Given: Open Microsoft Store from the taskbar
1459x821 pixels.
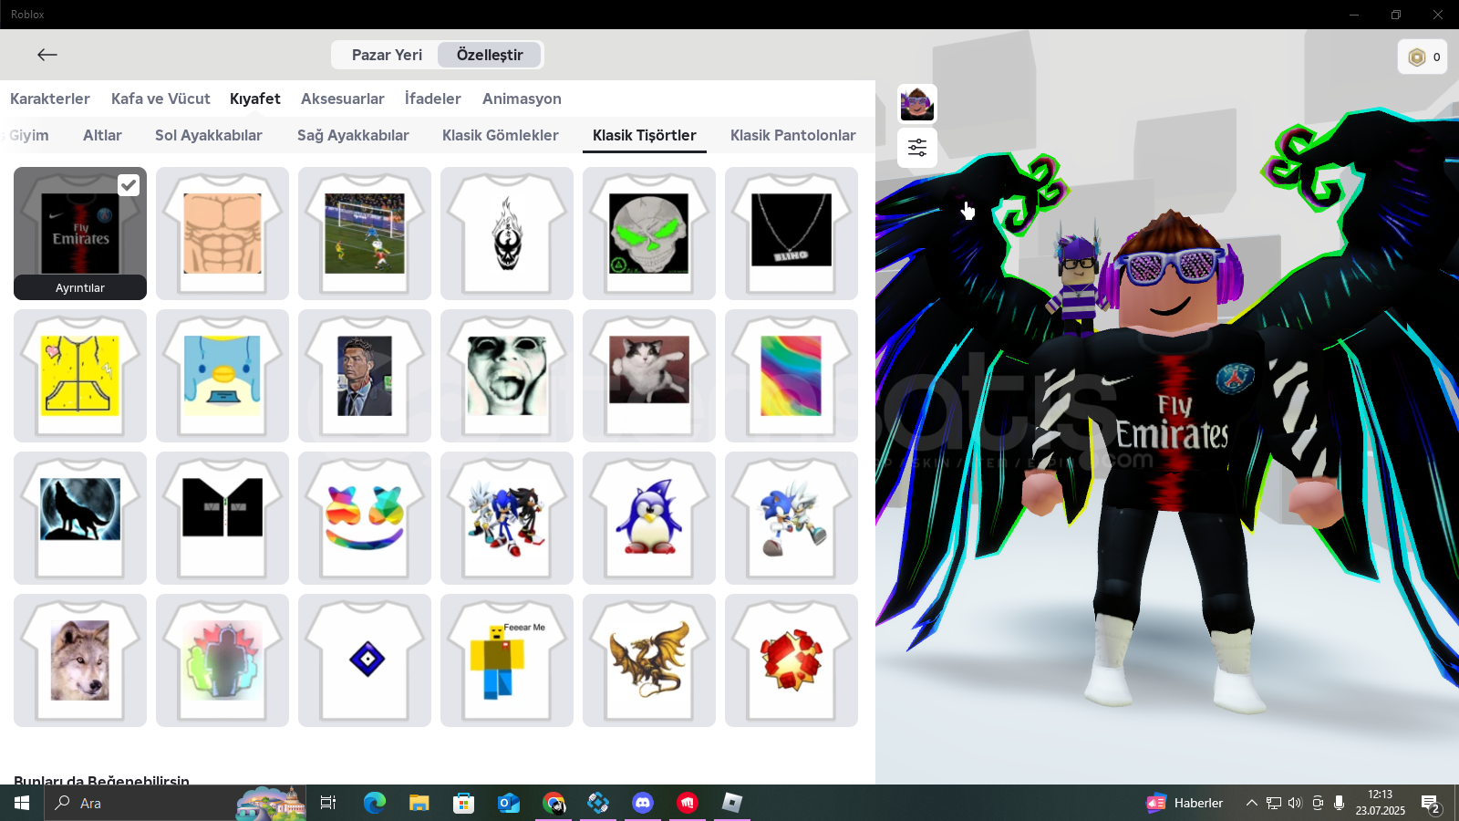Looking at the screenshot, I should coord(463,803).
